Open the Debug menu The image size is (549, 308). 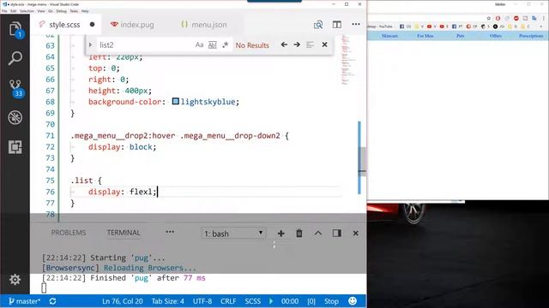point(61,11)
